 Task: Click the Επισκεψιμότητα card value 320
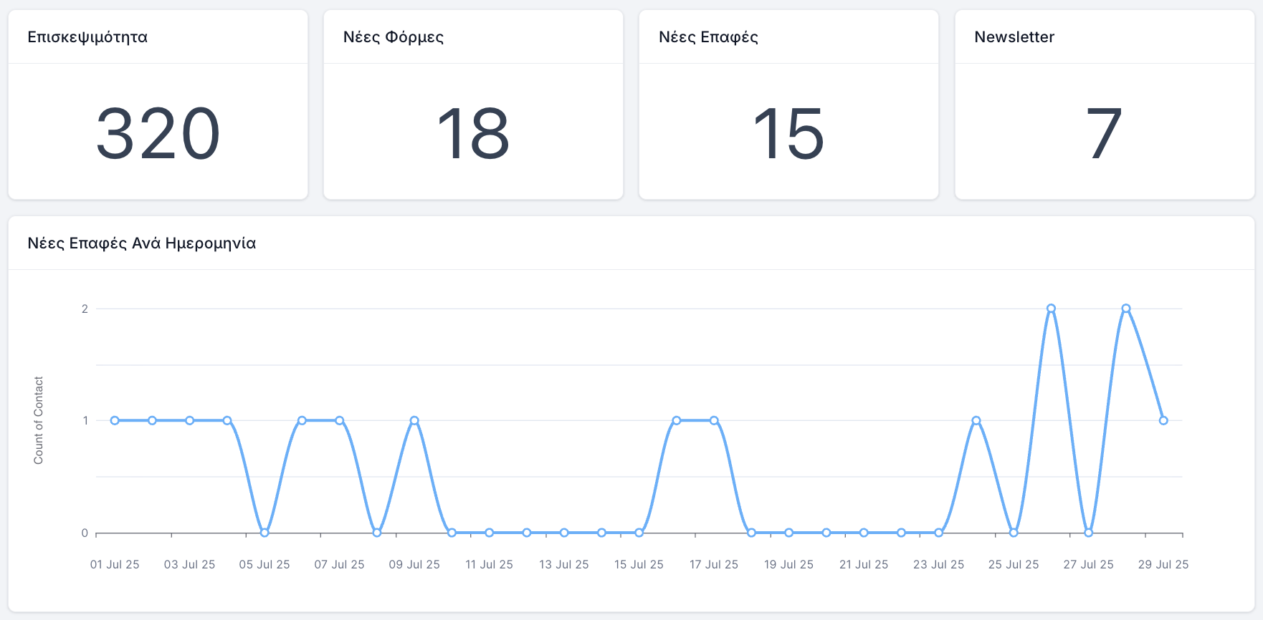tap(158, 134)
